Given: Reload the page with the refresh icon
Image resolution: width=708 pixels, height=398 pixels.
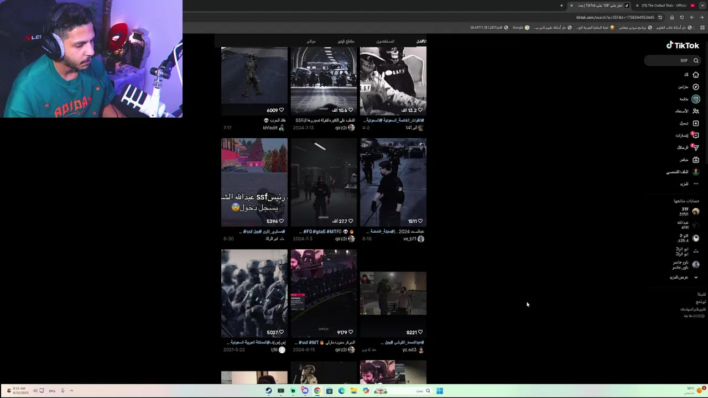Looking at the screenshot, I should 682,17.
